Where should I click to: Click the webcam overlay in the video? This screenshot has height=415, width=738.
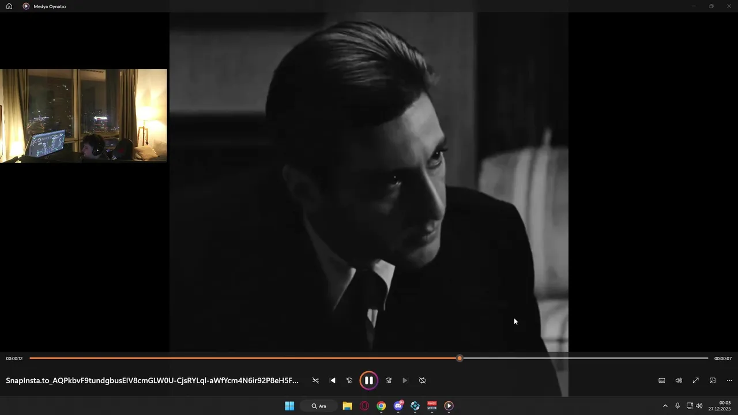(84, 116)
